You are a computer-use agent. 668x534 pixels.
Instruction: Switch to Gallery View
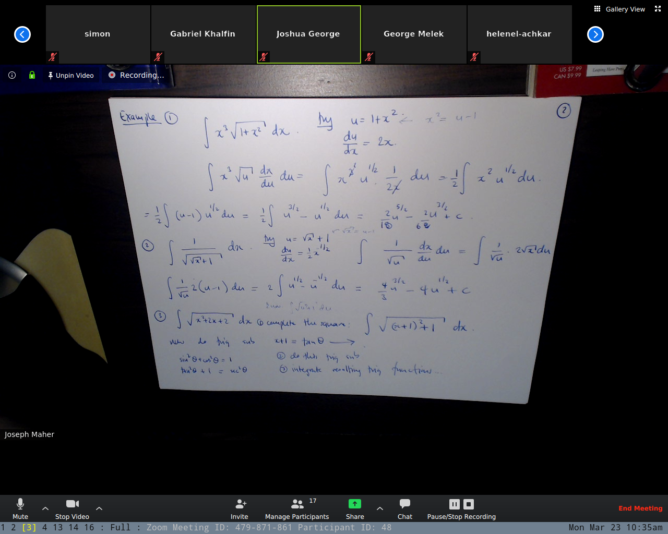point(619,9)
